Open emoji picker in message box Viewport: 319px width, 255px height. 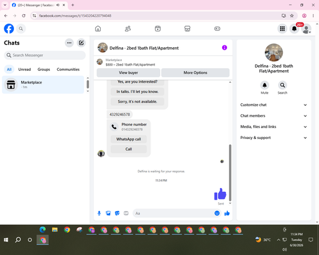217,213
